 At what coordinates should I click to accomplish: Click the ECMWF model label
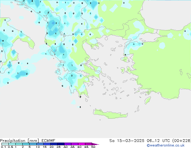pyautogui.click(x=49, y=141)
